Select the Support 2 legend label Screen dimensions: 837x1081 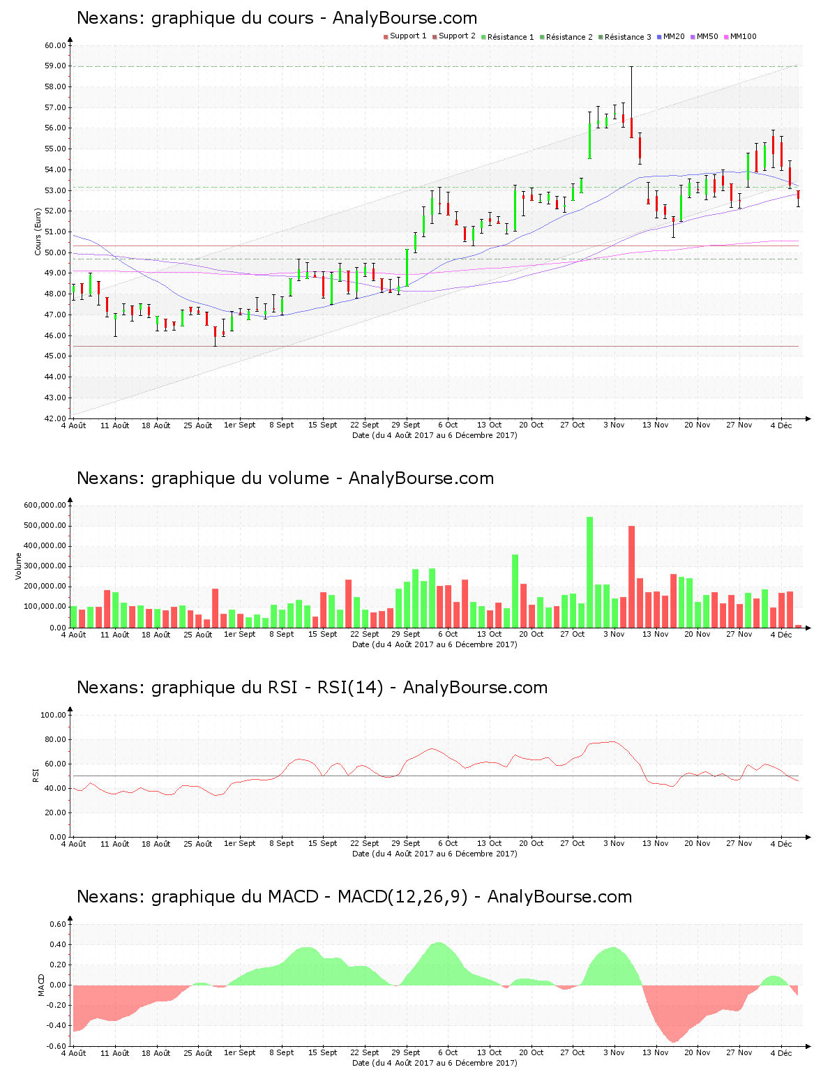[457, 36]
